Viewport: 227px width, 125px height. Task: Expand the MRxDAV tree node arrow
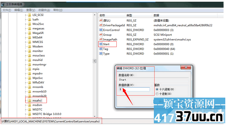26,83
